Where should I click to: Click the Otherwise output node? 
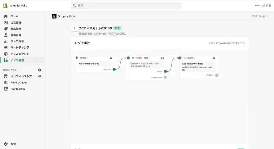(165, 77)
